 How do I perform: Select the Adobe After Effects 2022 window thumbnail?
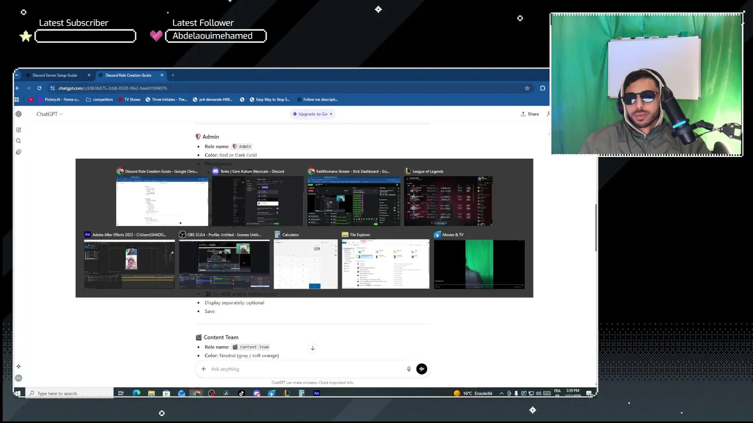pyautogui.click(x=129, y=261)
